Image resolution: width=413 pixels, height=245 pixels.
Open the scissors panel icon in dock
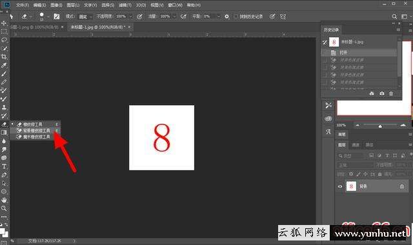coord(328,105)
